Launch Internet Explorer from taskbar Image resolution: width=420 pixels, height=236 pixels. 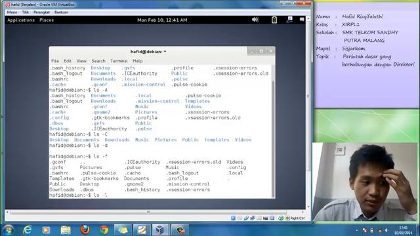[x=28, y=230]
